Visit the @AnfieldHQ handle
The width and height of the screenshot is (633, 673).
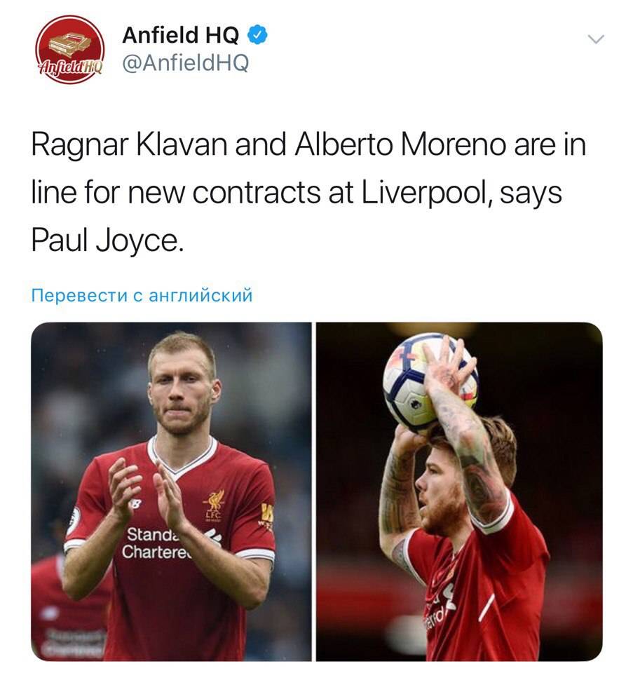pyautogui.click(x=185, y=63)
